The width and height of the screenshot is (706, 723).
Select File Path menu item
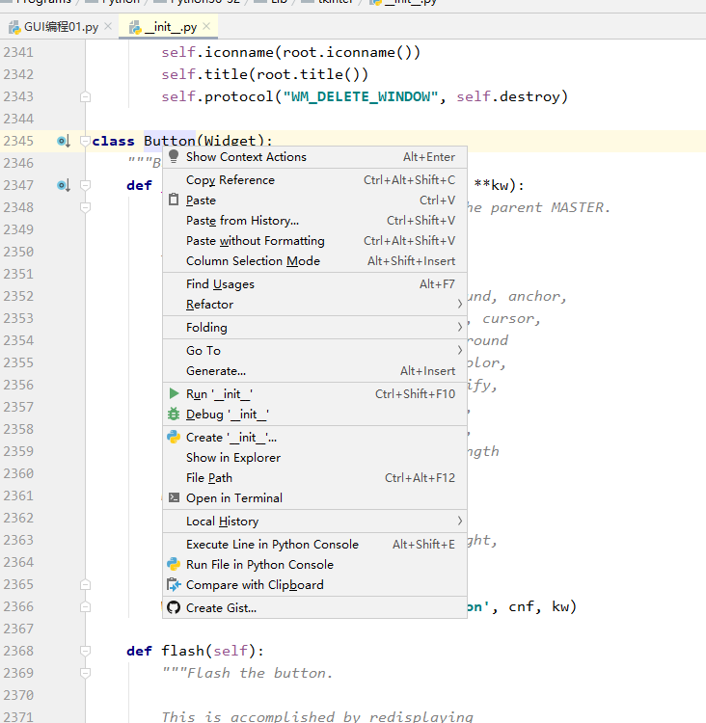[x=314, y=478]
